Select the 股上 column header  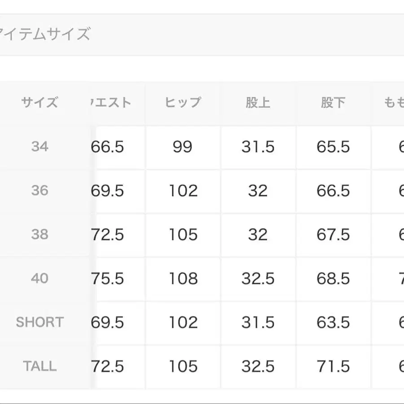[258, 103]
